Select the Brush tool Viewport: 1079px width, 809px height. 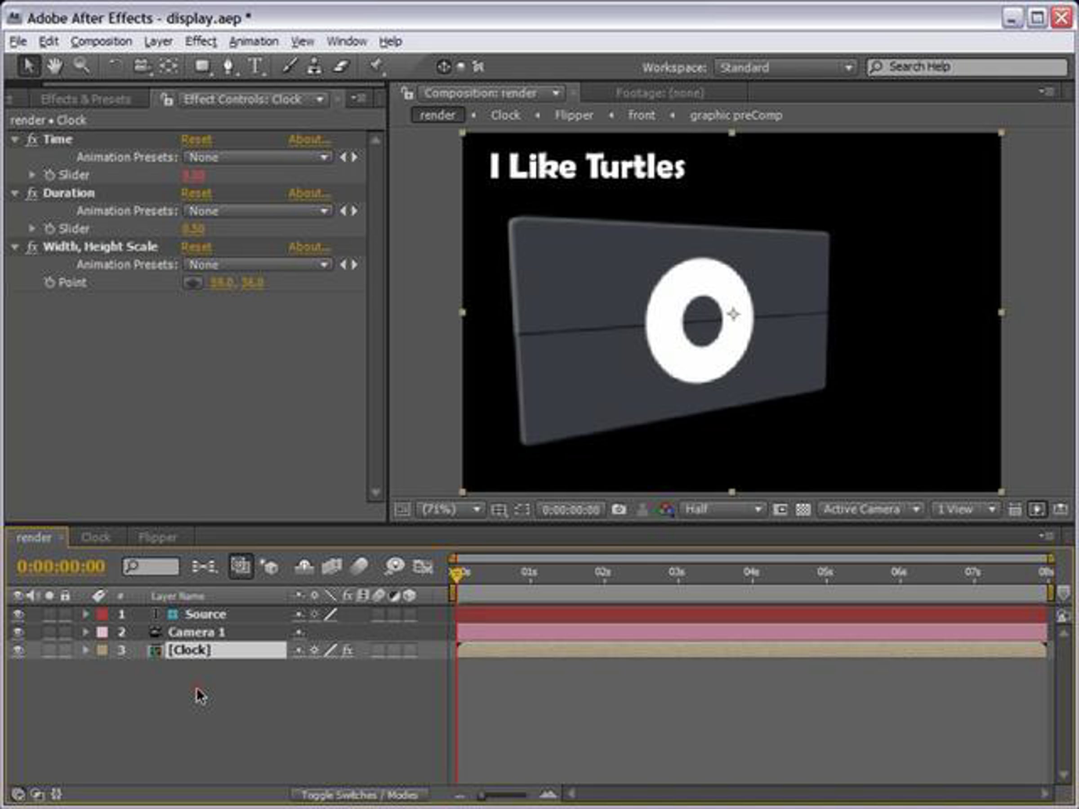[289, 67]
